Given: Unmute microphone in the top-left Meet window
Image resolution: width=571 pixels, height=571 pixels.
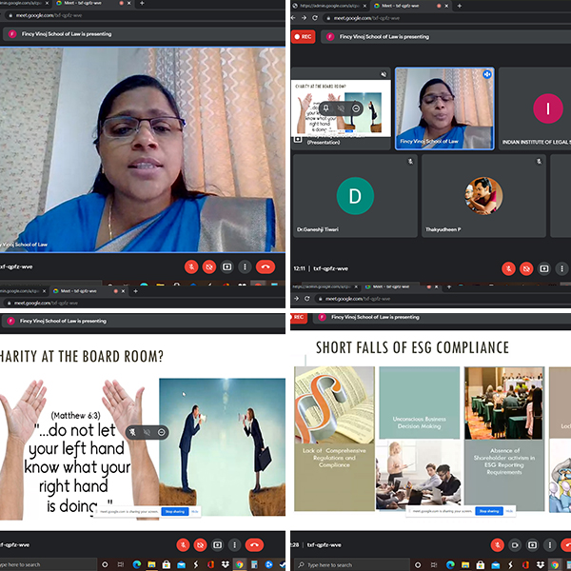Looking at the screenshot, I should coord(191,266).
